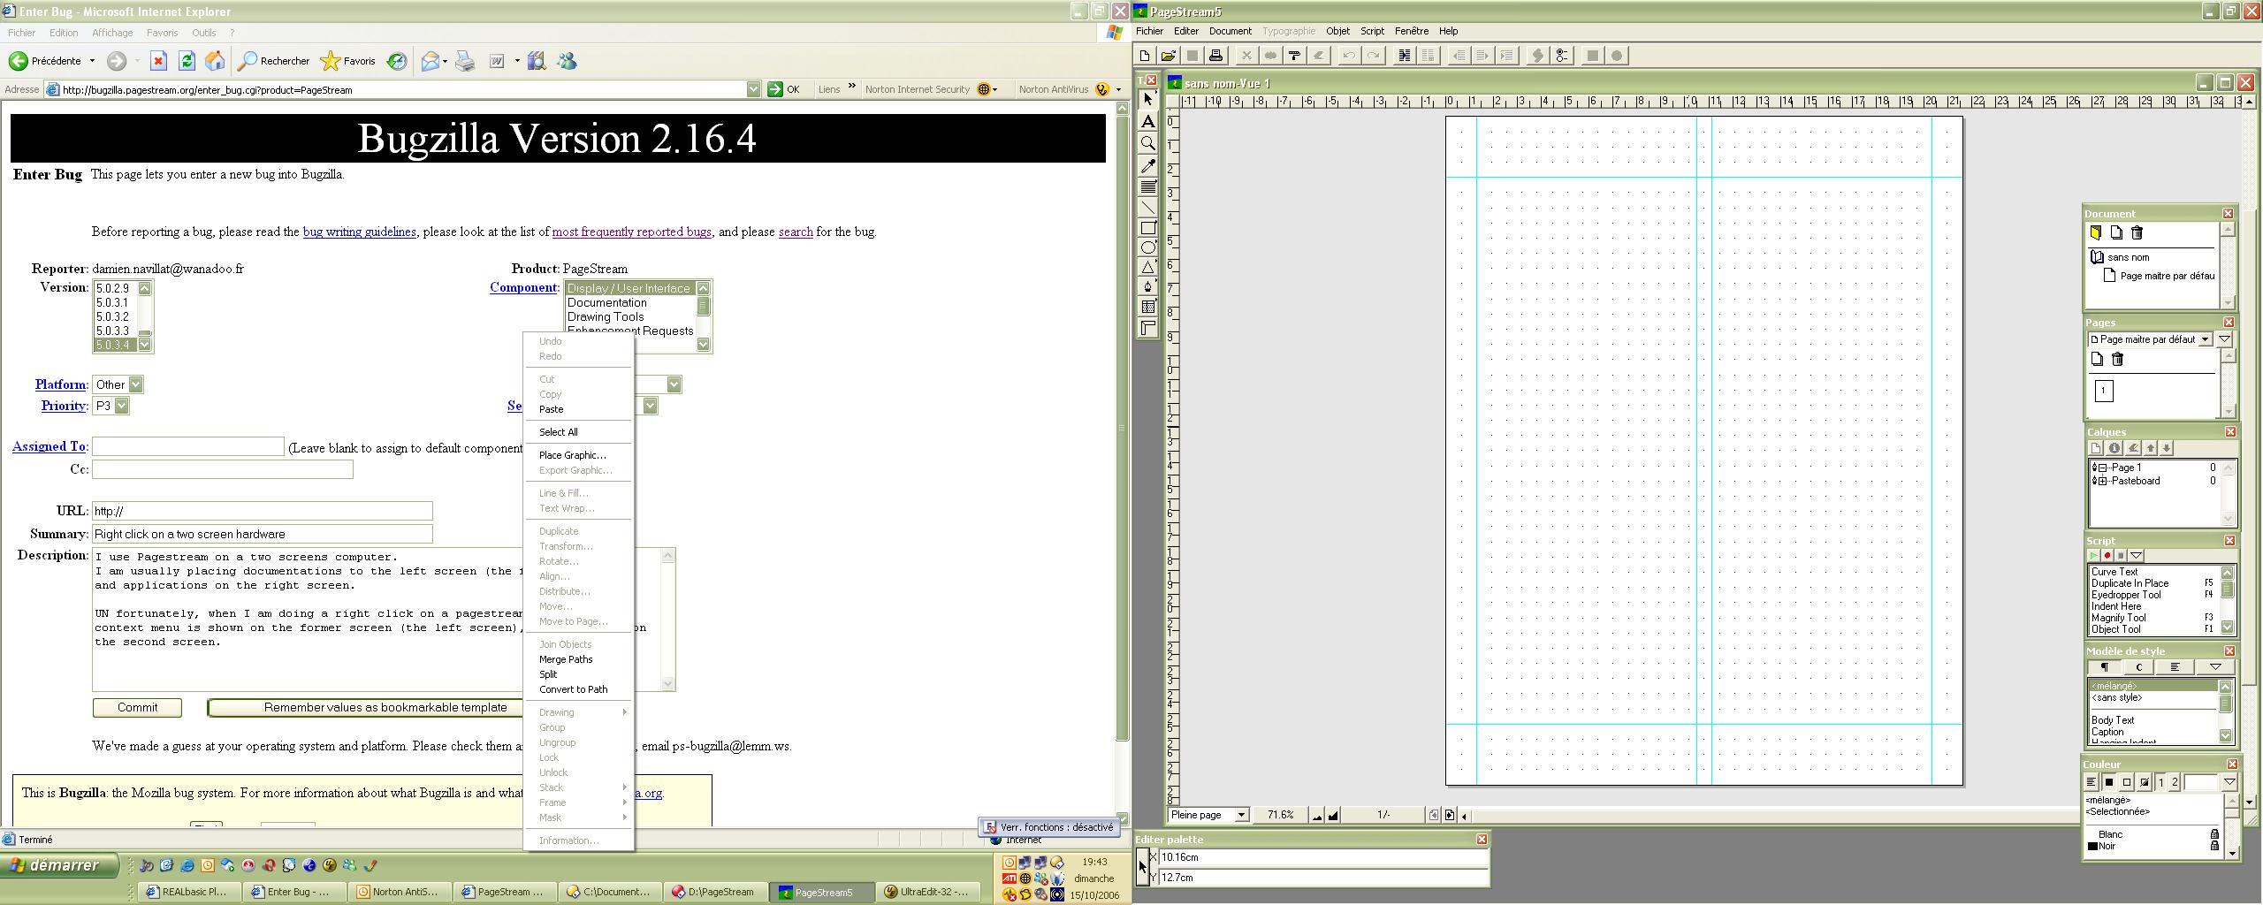The width and height of the screenshot is (2263, 905).
Task: Open the Pleine page zoom dropdown
Action: coord(1241,815)
